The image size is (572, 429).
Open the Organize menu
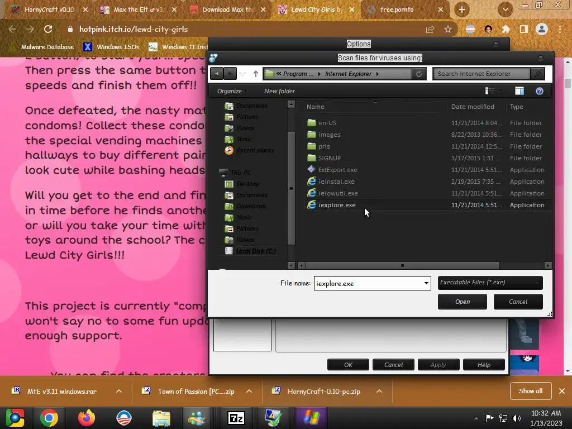(232, 91)
